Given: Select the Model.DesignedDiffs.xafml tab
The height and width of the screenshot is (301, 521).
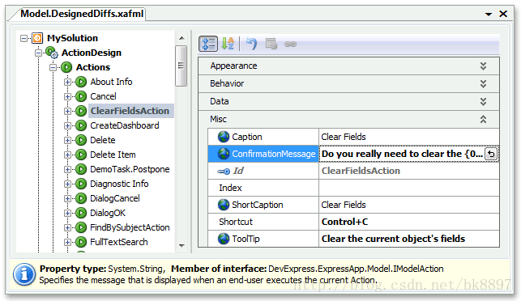Looking at the screenshot, I should (82, 14).
